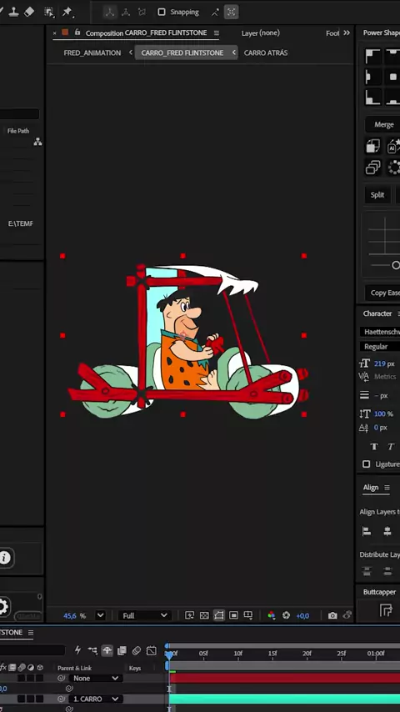Toggle Faux Italic text style
Image resolution: width=400 pixels, height=712 pixels.
(391, 447)
